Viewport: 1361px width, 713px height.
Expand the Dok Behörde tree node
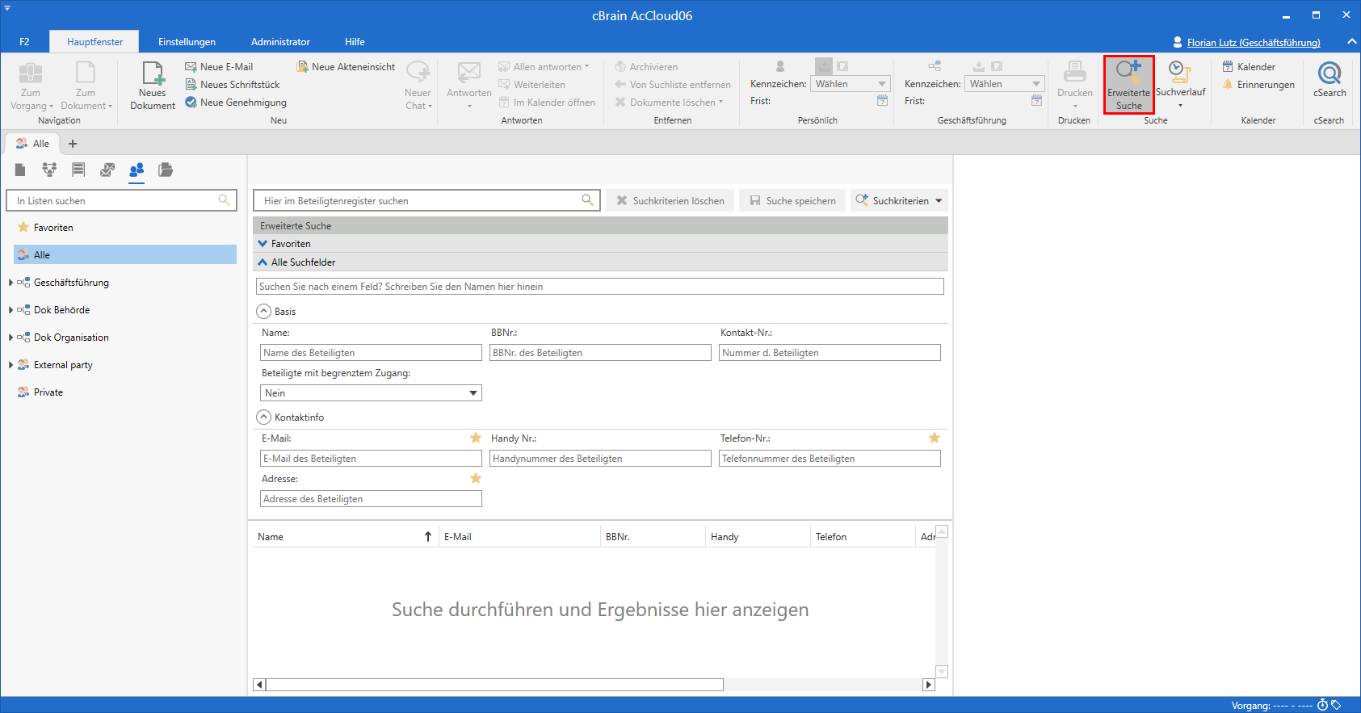[x=11, y=310]
